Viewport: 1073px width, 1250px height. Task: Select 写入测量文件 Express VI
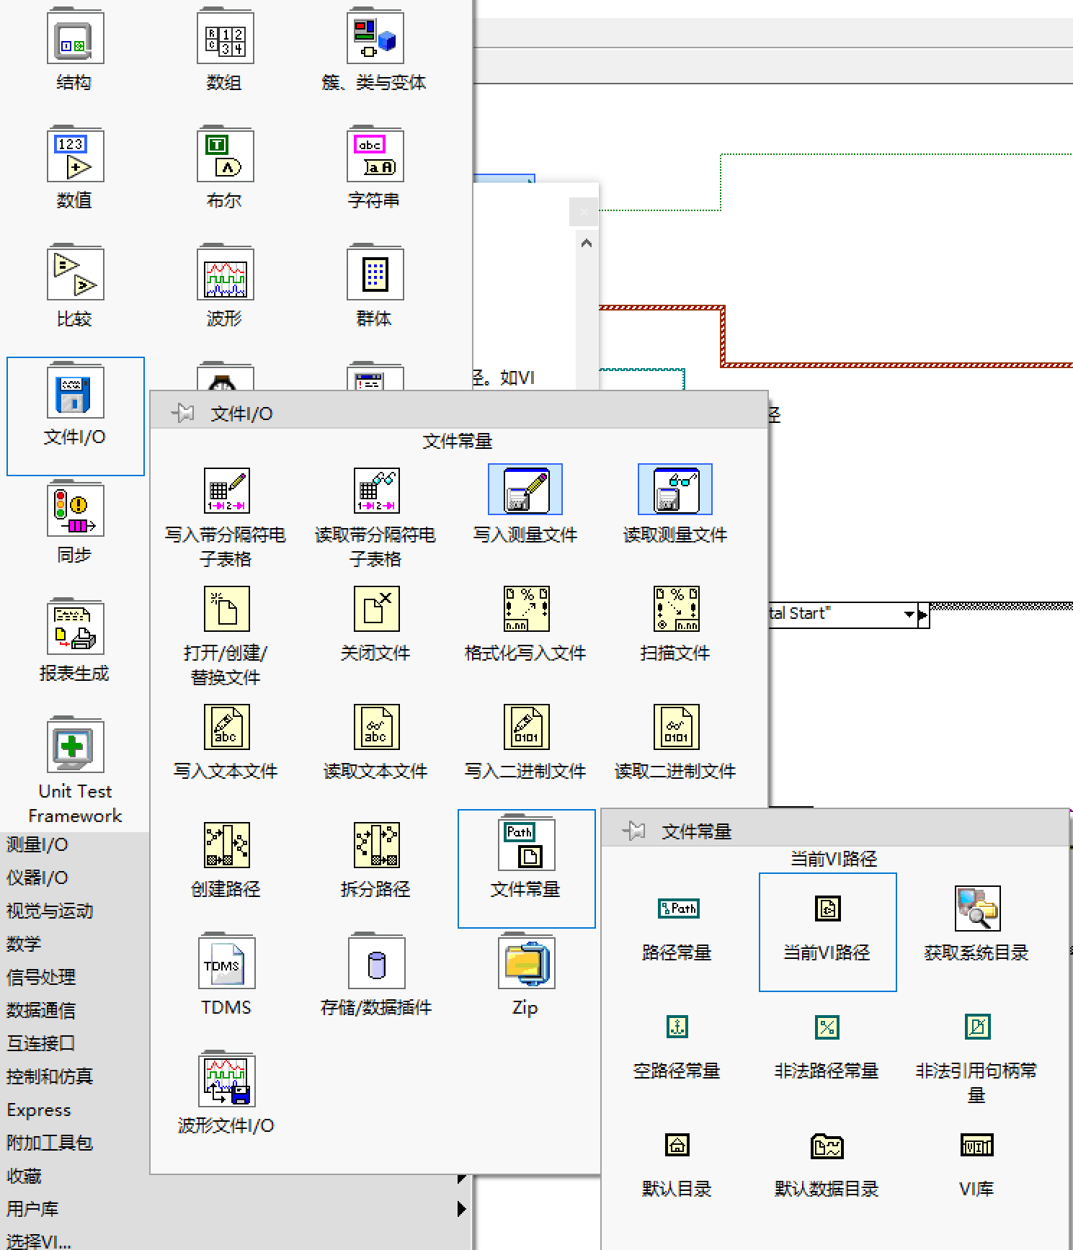pos(525,490)
